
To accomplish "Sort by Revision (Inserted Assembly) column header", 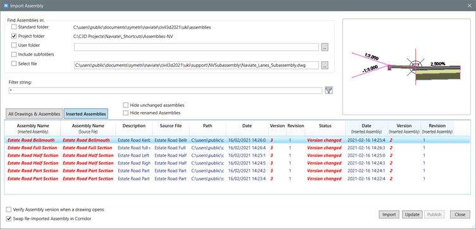I will click(437, 128).
